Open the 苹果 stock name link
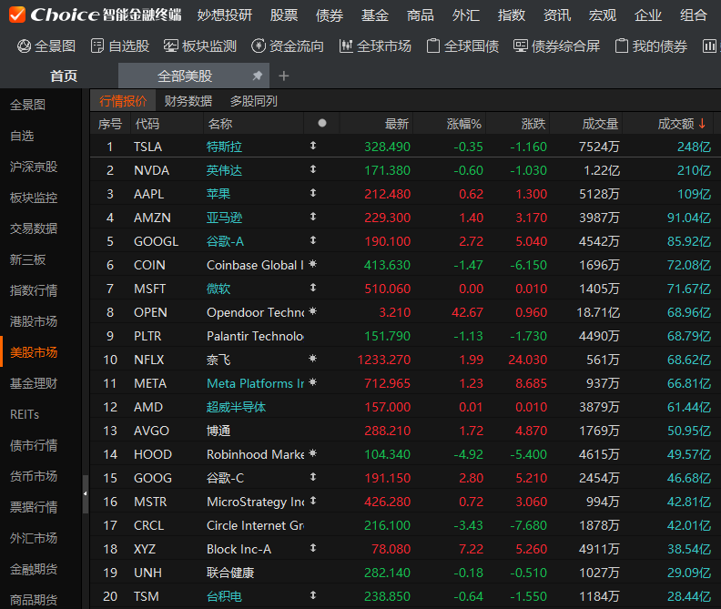This screenshot has height=609, width=721. 218,194
